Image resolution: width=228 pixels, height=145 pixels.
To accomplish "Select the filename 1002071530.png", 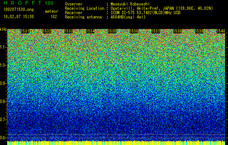I will [x=19, y=10].
